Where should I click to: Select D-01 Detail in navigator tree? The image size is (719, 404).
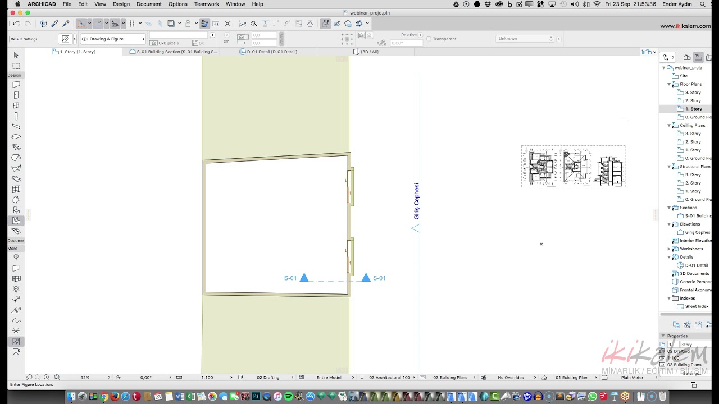click(x=696, y=265)
